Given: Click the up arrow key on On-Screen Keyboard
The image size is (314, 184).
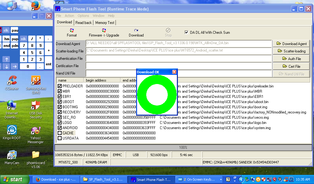Looking at the screenshot, I should click(x=7, y=59).
